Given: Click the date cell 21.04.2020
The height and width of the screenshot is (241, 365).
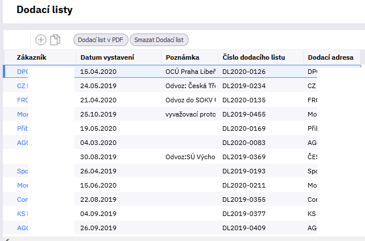Looking at the screenshot, I should click(98, 100).
